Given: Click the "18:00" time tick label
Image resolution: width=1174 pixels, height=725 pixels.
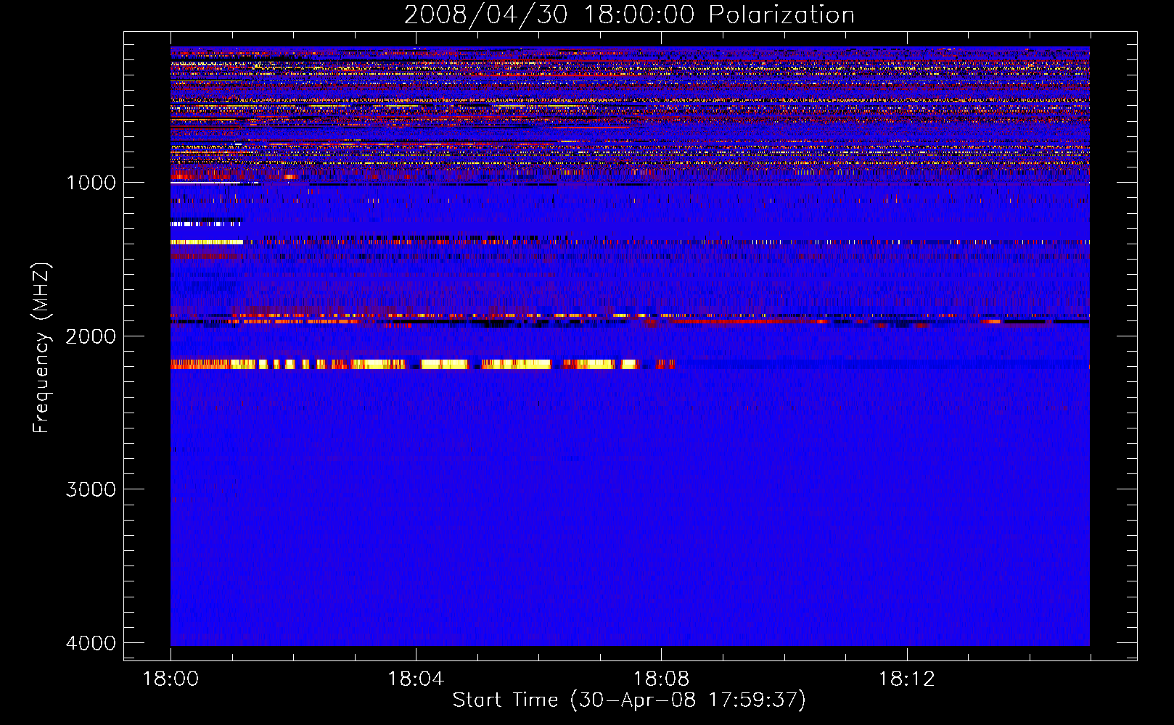Looking at the screenshot, I should click(x=171, y=679).
